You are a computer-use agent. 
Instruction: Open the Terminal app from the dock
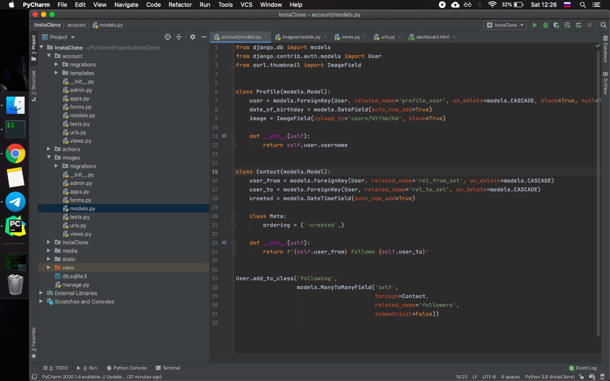click(15, 129)
